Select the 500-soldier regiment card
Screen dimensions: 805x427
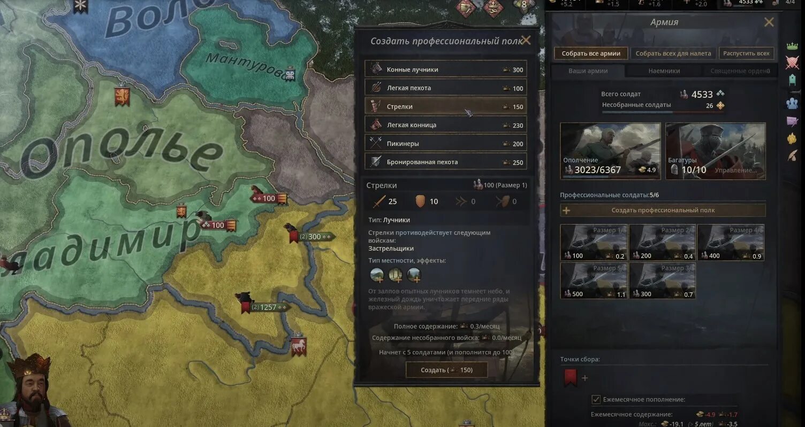point(594,280)
